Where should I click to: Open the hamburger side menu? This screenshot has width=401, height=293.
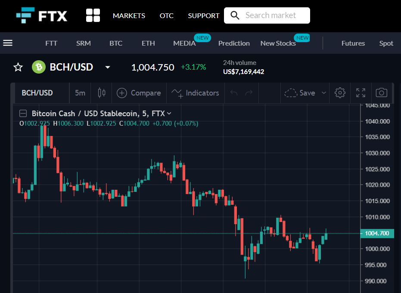[x=8, y=43]
